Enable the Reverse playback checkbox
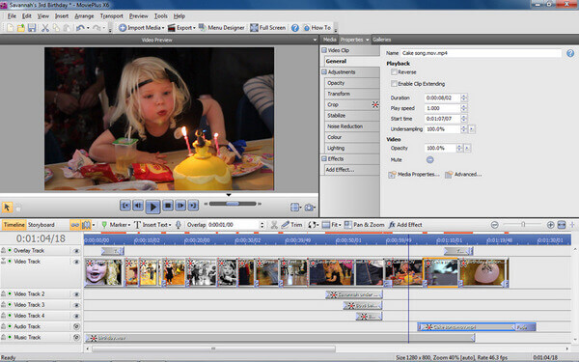 pos(394,72)
